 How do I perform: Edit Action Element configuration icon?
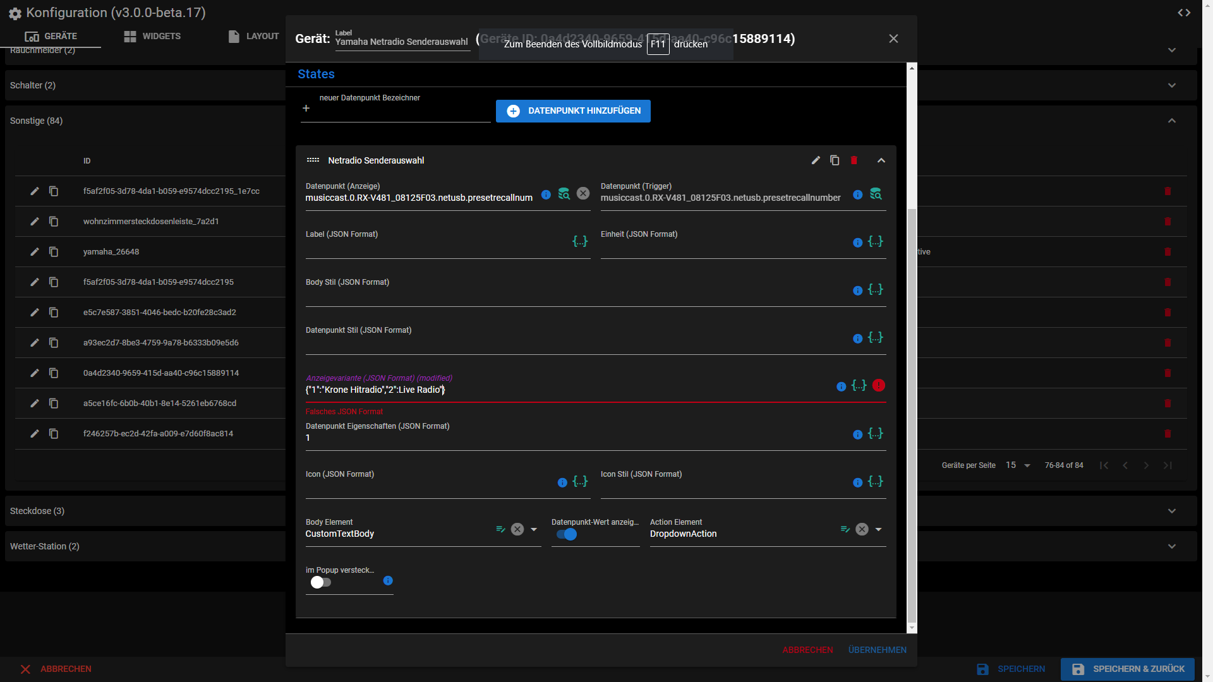point(845,529)
